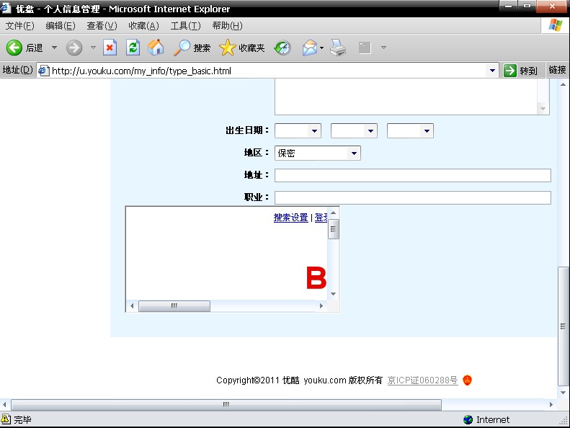Click inside the 职业 text field
Viewport: 570px width, 428px height.
(413, 198)
